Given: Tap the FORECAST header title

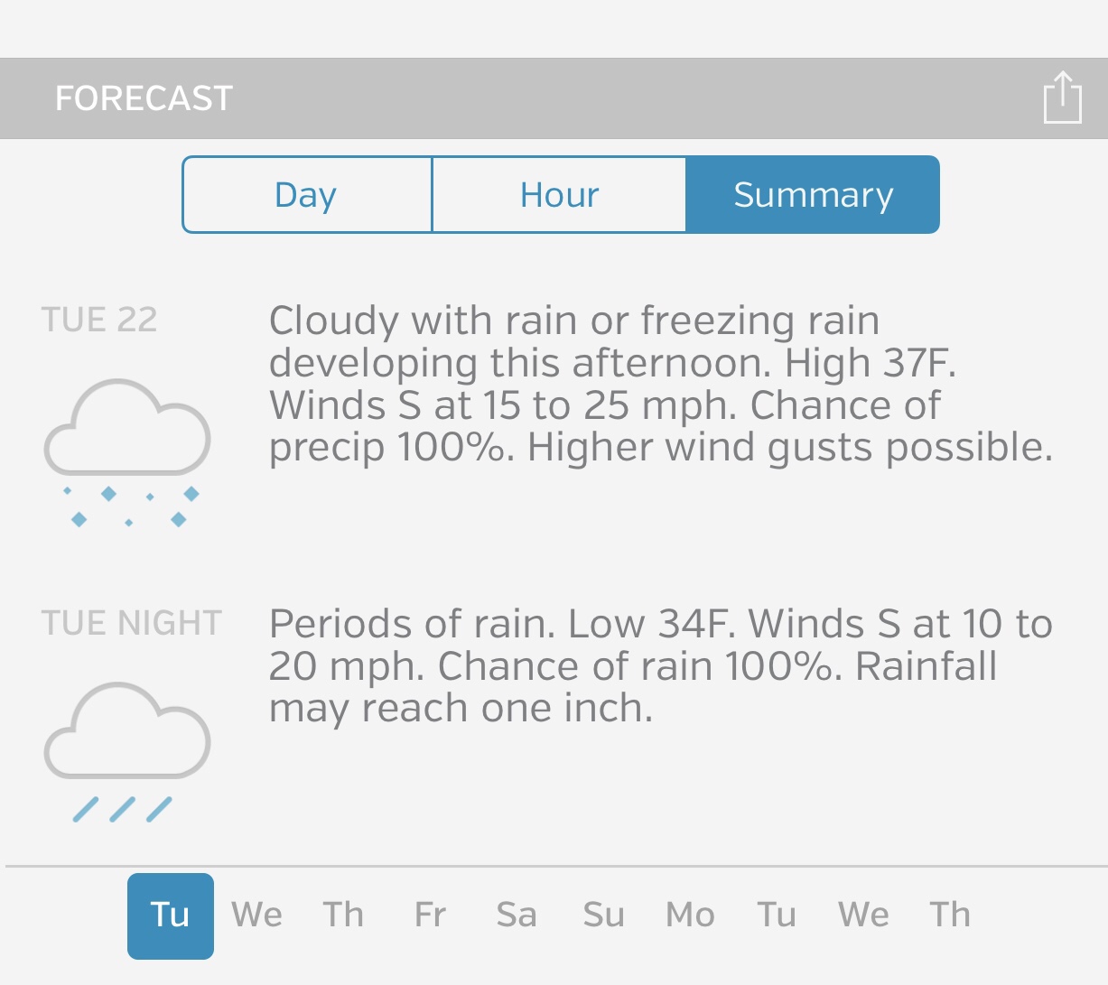Looking at the screenshot, I should [144, 98].
